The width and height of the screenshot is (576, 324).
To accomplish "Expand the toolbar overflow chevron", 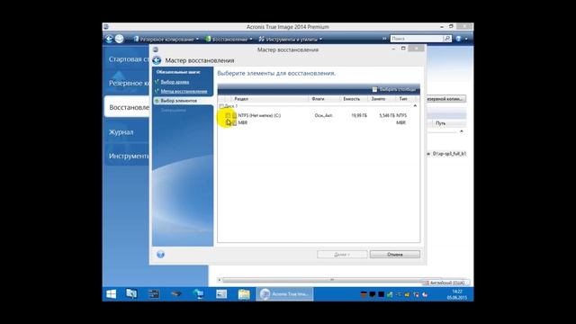I will [x=384, y=39].
